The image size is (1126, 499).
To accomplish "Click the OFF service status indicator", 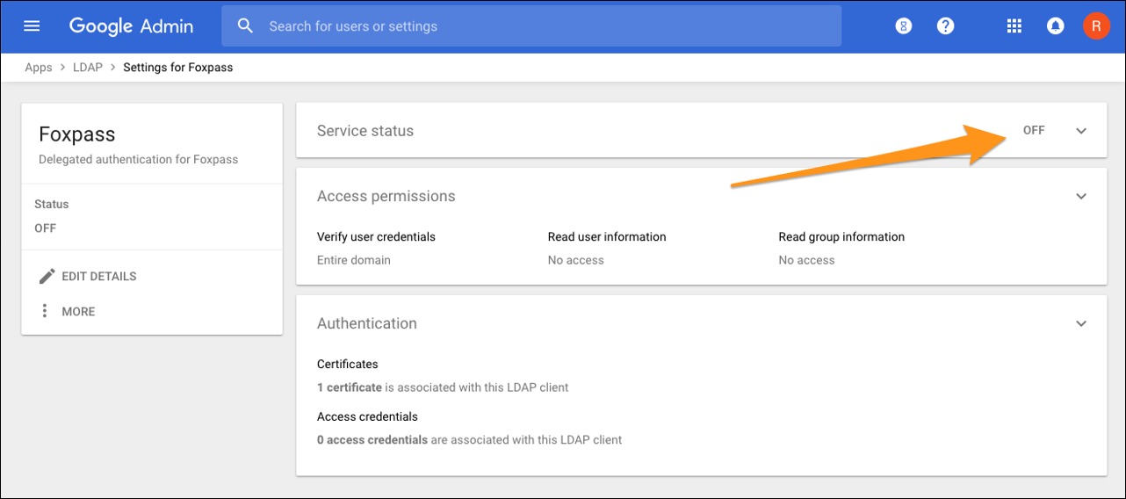I will pyautogui.click(x=1034, y=131).
